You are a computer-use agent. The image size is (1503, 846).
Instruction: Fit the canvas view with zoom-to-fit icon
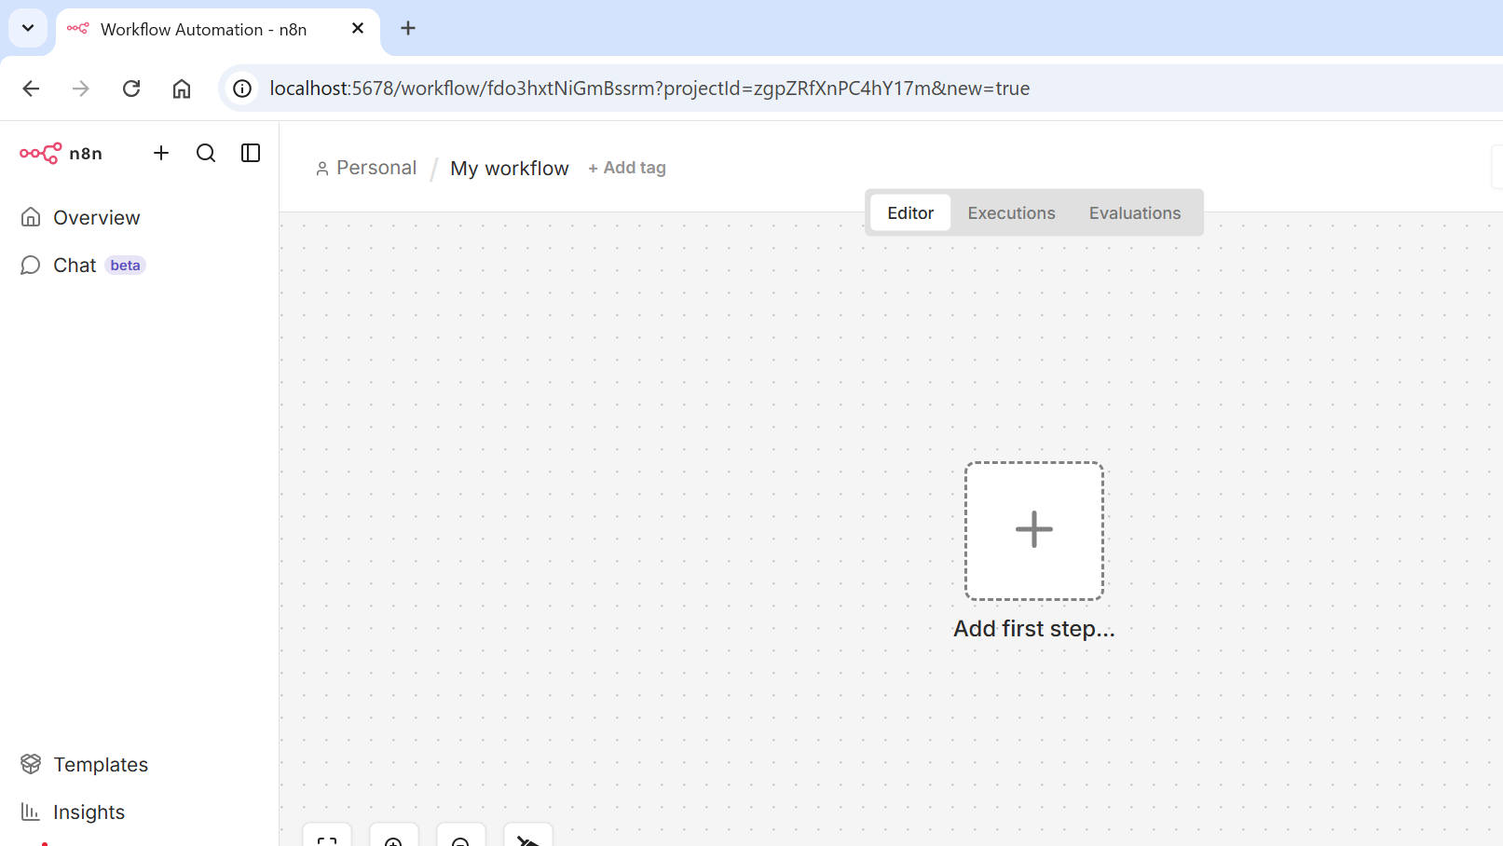tap(327, 839)
